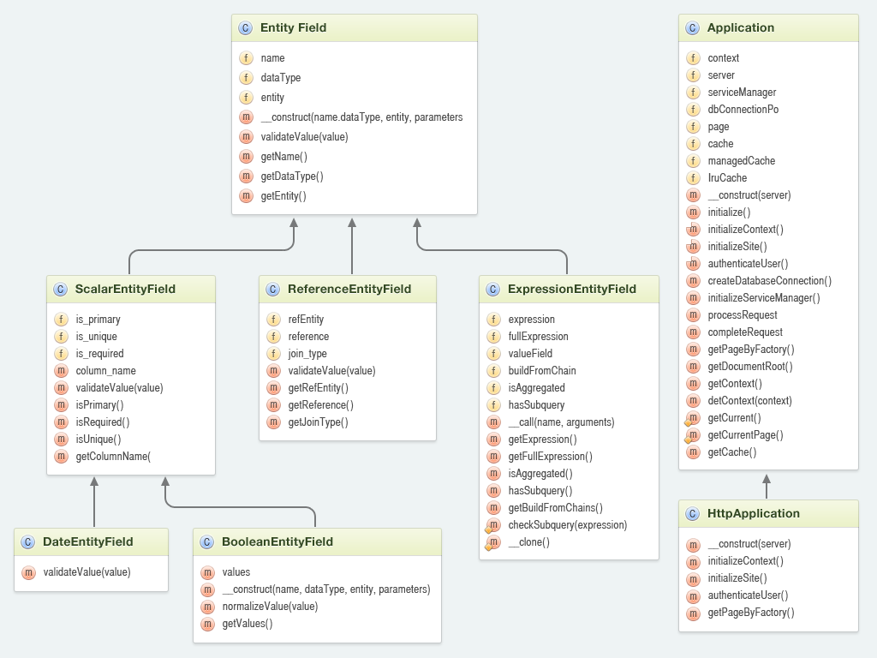
Task: Click method icon beside DateEntityField validateValue(value)
Action: click(x=28, y=572)
